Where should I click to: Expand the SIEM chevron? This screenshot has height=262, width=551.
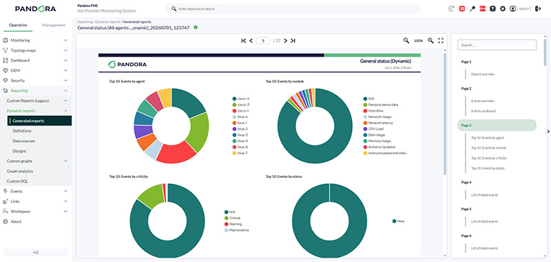(x=65, y=70)
